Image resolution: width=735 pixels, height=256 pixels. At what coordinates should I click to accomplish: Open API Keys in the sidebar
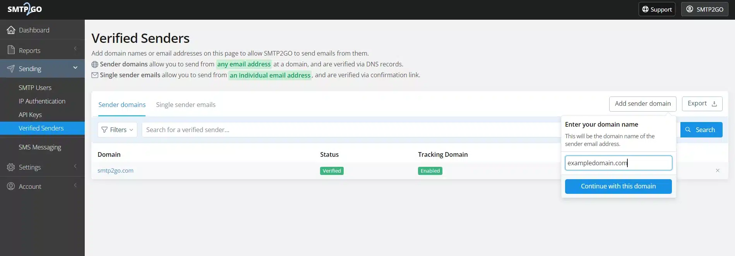pos(30,115)
